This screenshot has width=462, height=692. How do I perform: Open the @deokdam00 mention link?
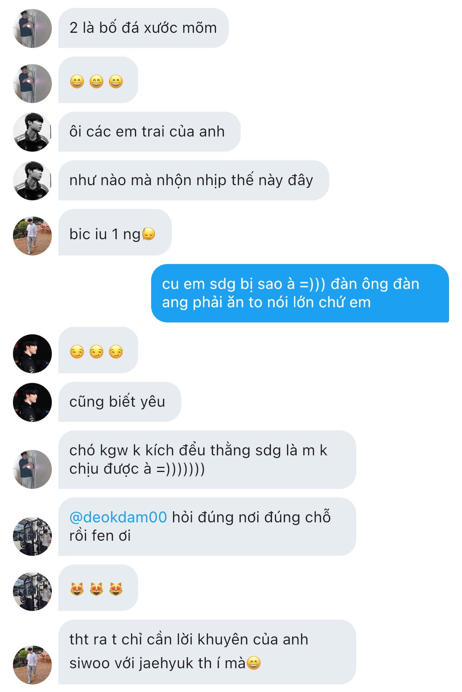point(118,517)
